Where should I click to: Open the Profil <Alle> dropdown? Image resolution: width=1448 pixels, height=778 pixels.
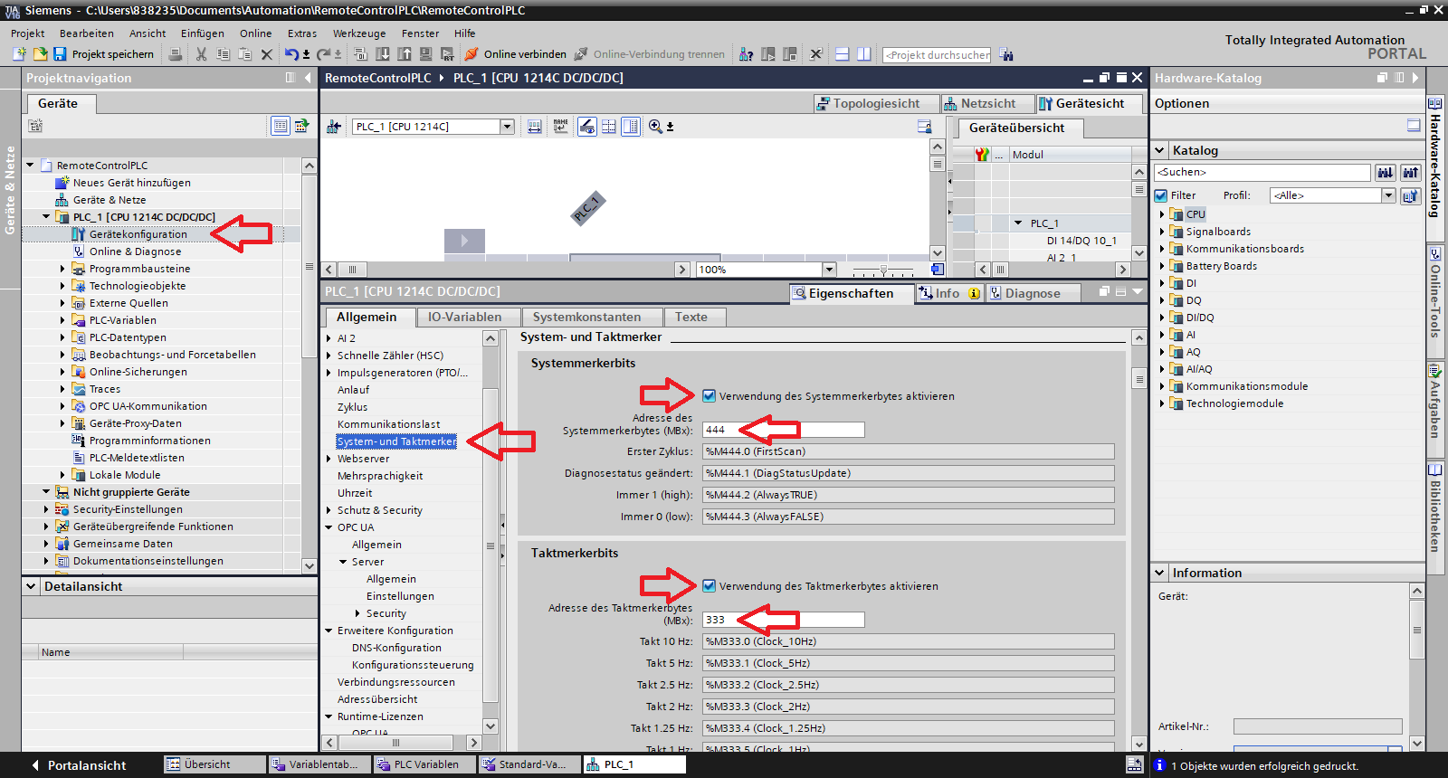point(1388,195)
